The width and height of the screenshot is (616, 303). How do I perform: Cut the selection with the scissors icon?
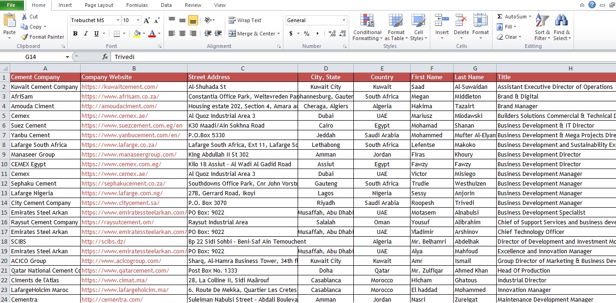[x=24, y=17]
